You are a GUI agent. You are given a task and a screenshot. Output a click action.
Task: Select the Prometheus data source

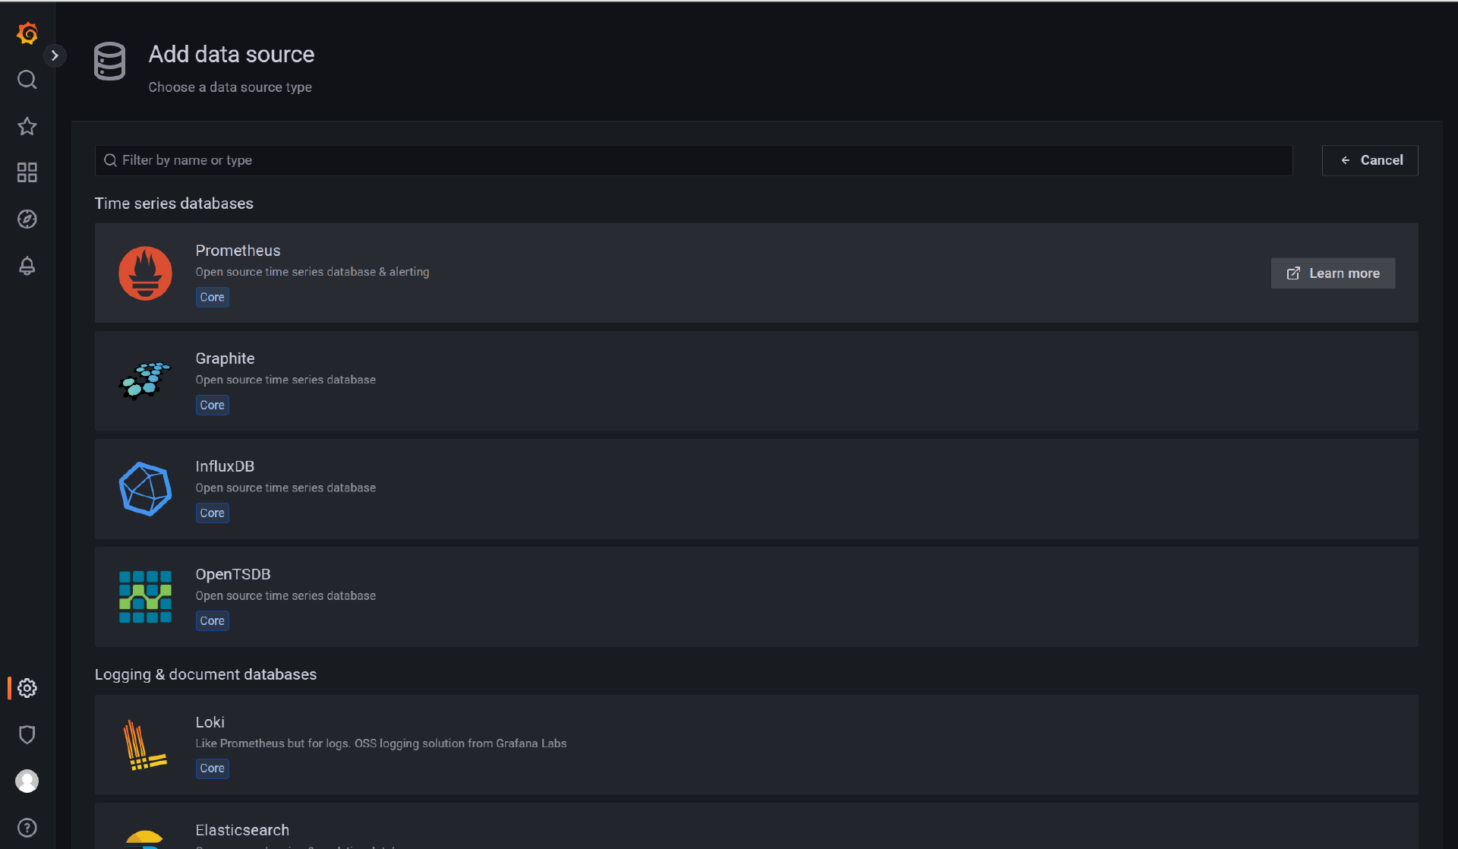756,273
